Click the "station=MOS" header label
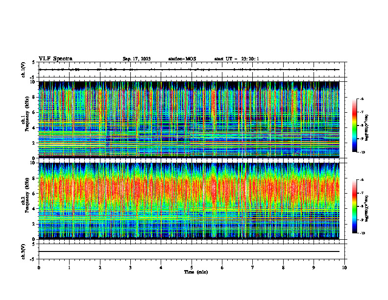388x300 pixels. tap(182, 59)
